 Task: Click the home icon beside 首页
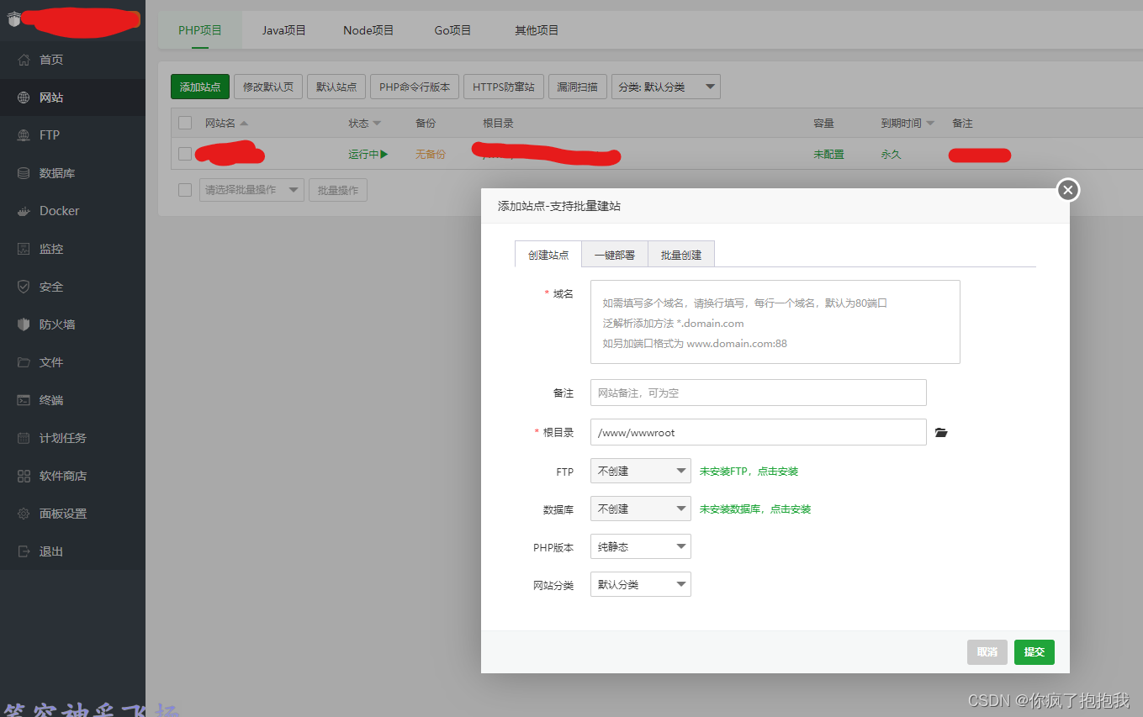pos(24,60)
